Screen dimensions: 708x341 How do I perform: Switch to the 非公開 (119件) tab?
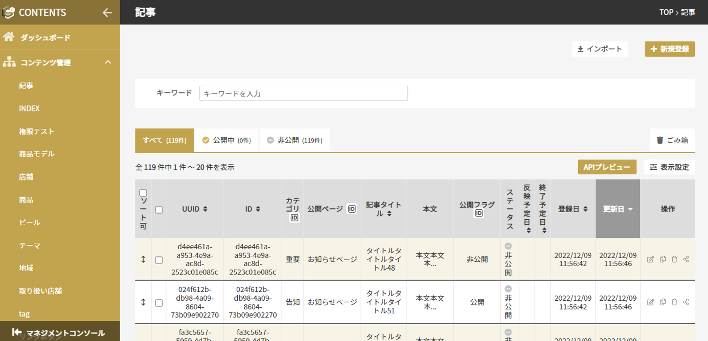(x=294, y=140)
